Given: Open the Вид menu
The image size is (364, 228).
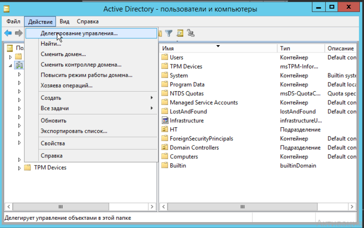Looking at the screenshot, I should (x=64, y=21).
